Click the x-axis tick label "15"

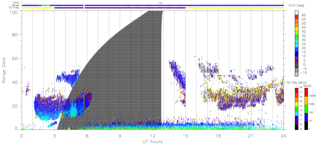click(185, 136)
